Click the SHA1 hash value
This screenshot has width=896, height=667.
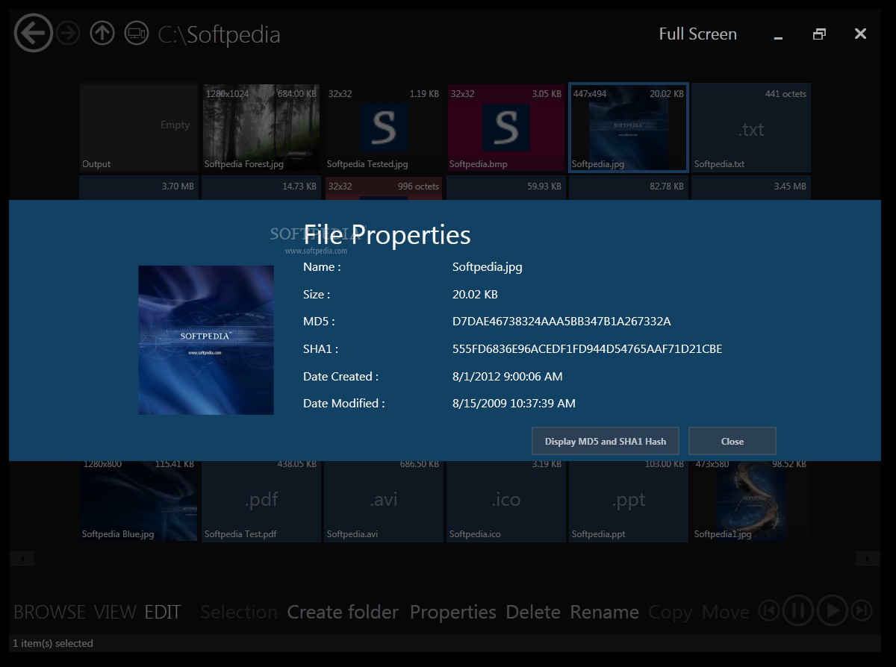click(x=587, y=349)
